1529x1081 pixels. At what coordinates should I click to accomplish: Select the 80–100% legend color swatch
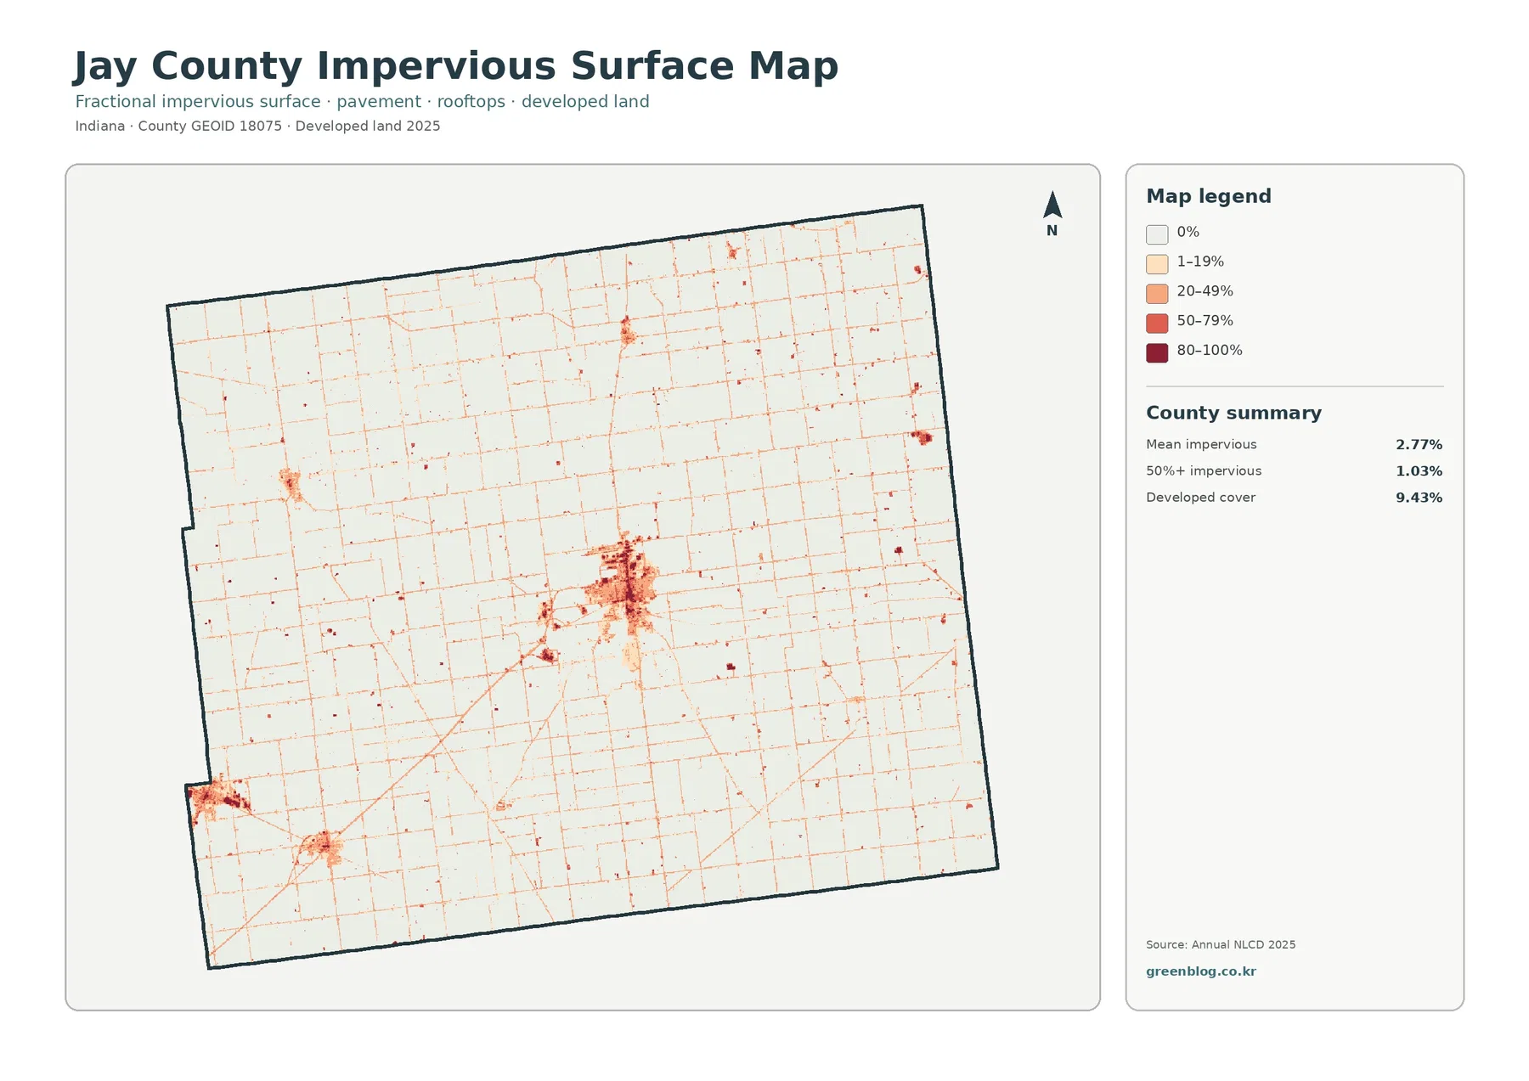pyautogui.click(x=1157, y=353)
